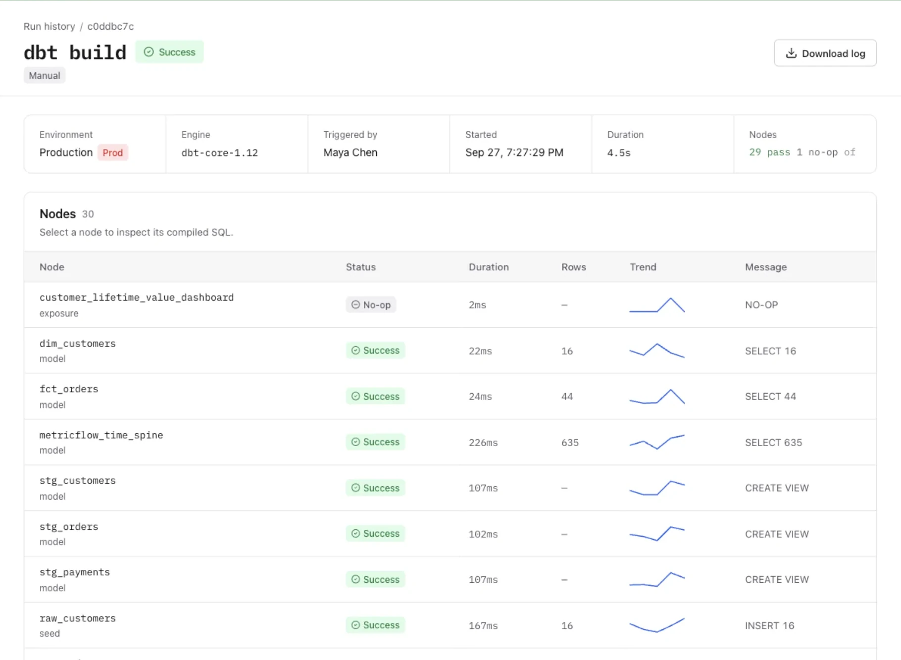Click the trend sparkline for customer_lifetime_value_dashboard
Viewport: 901px width, 660px height.
coord(657,305)
